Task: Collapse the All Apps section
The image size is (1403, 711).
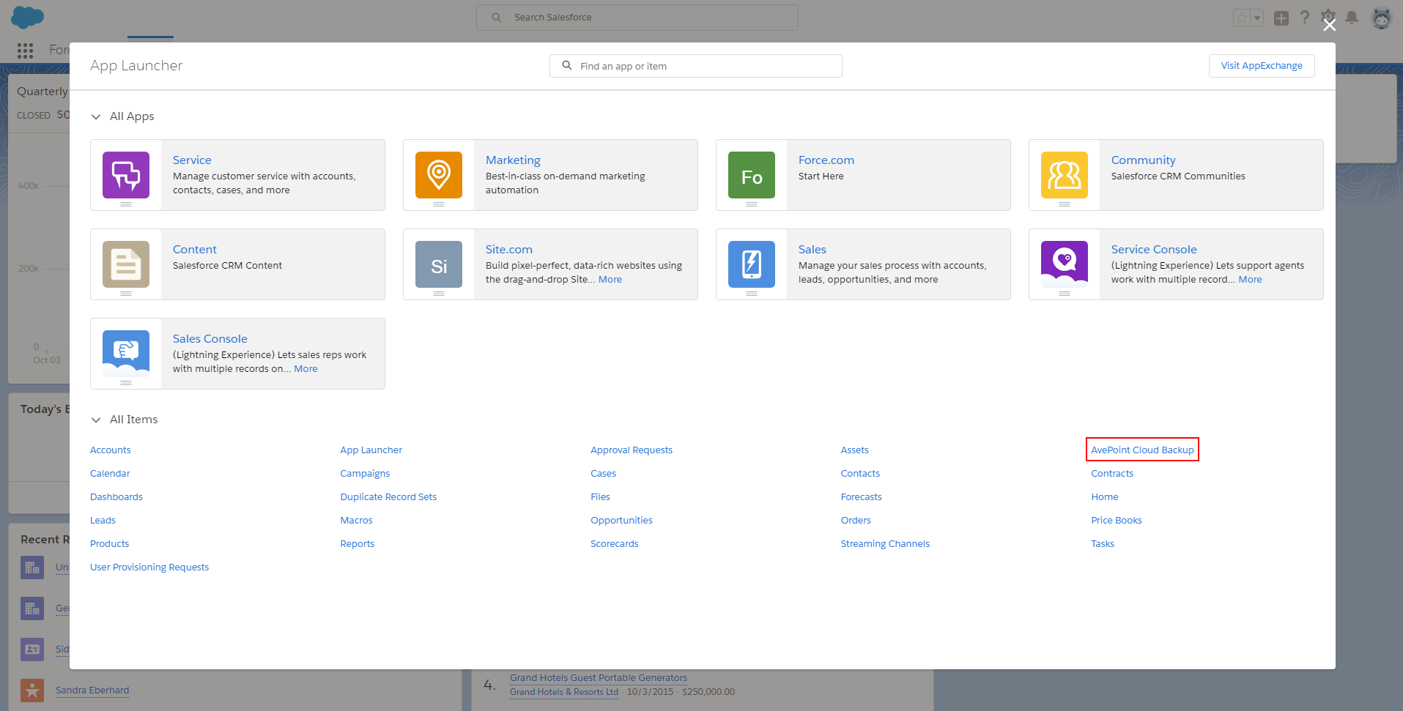Action: point(96,116)
